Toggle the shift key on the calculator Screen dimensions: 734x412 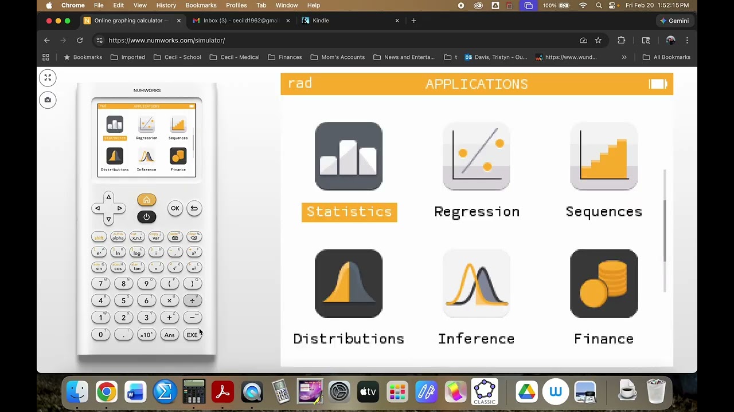(99, 237)
